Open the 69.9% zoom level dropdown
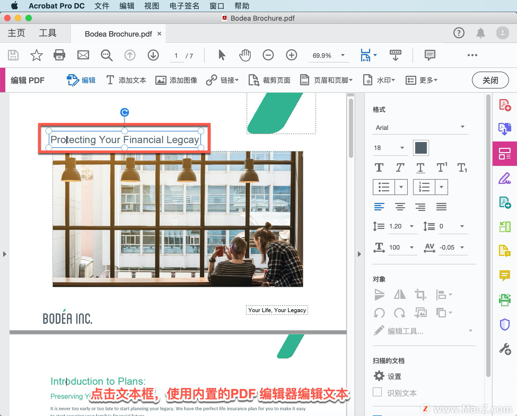This screenshot has height=416, width=517. [x=343, y=55]
